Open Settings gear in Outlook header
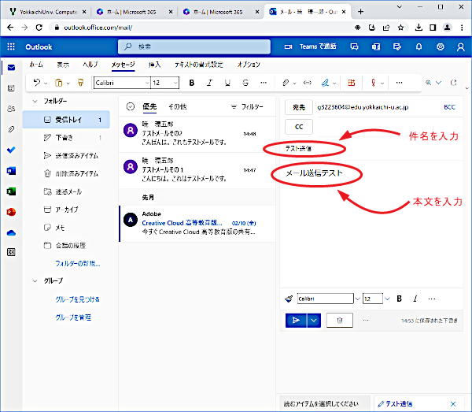472x412 pixels. coord(440,46)
